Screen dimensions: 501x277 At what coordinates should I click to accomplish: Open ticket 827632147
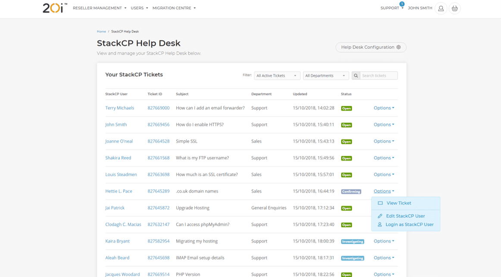click(159, 225)
